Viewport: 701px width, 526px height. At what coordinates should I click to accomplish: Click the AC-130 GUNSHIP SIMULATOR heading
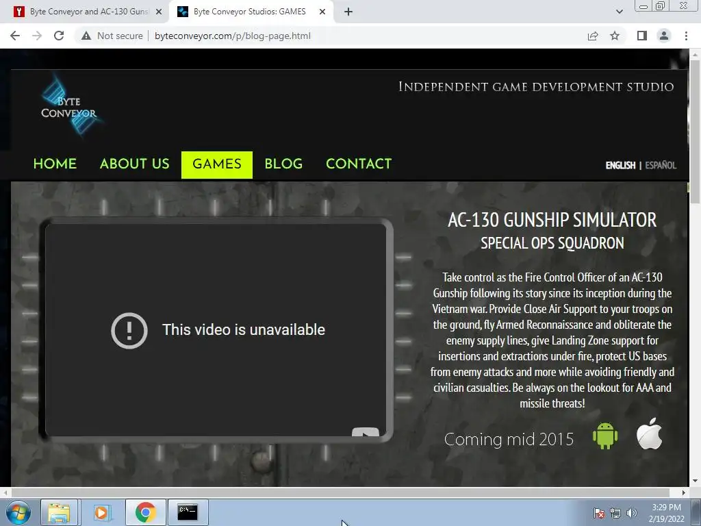(552, 220)
